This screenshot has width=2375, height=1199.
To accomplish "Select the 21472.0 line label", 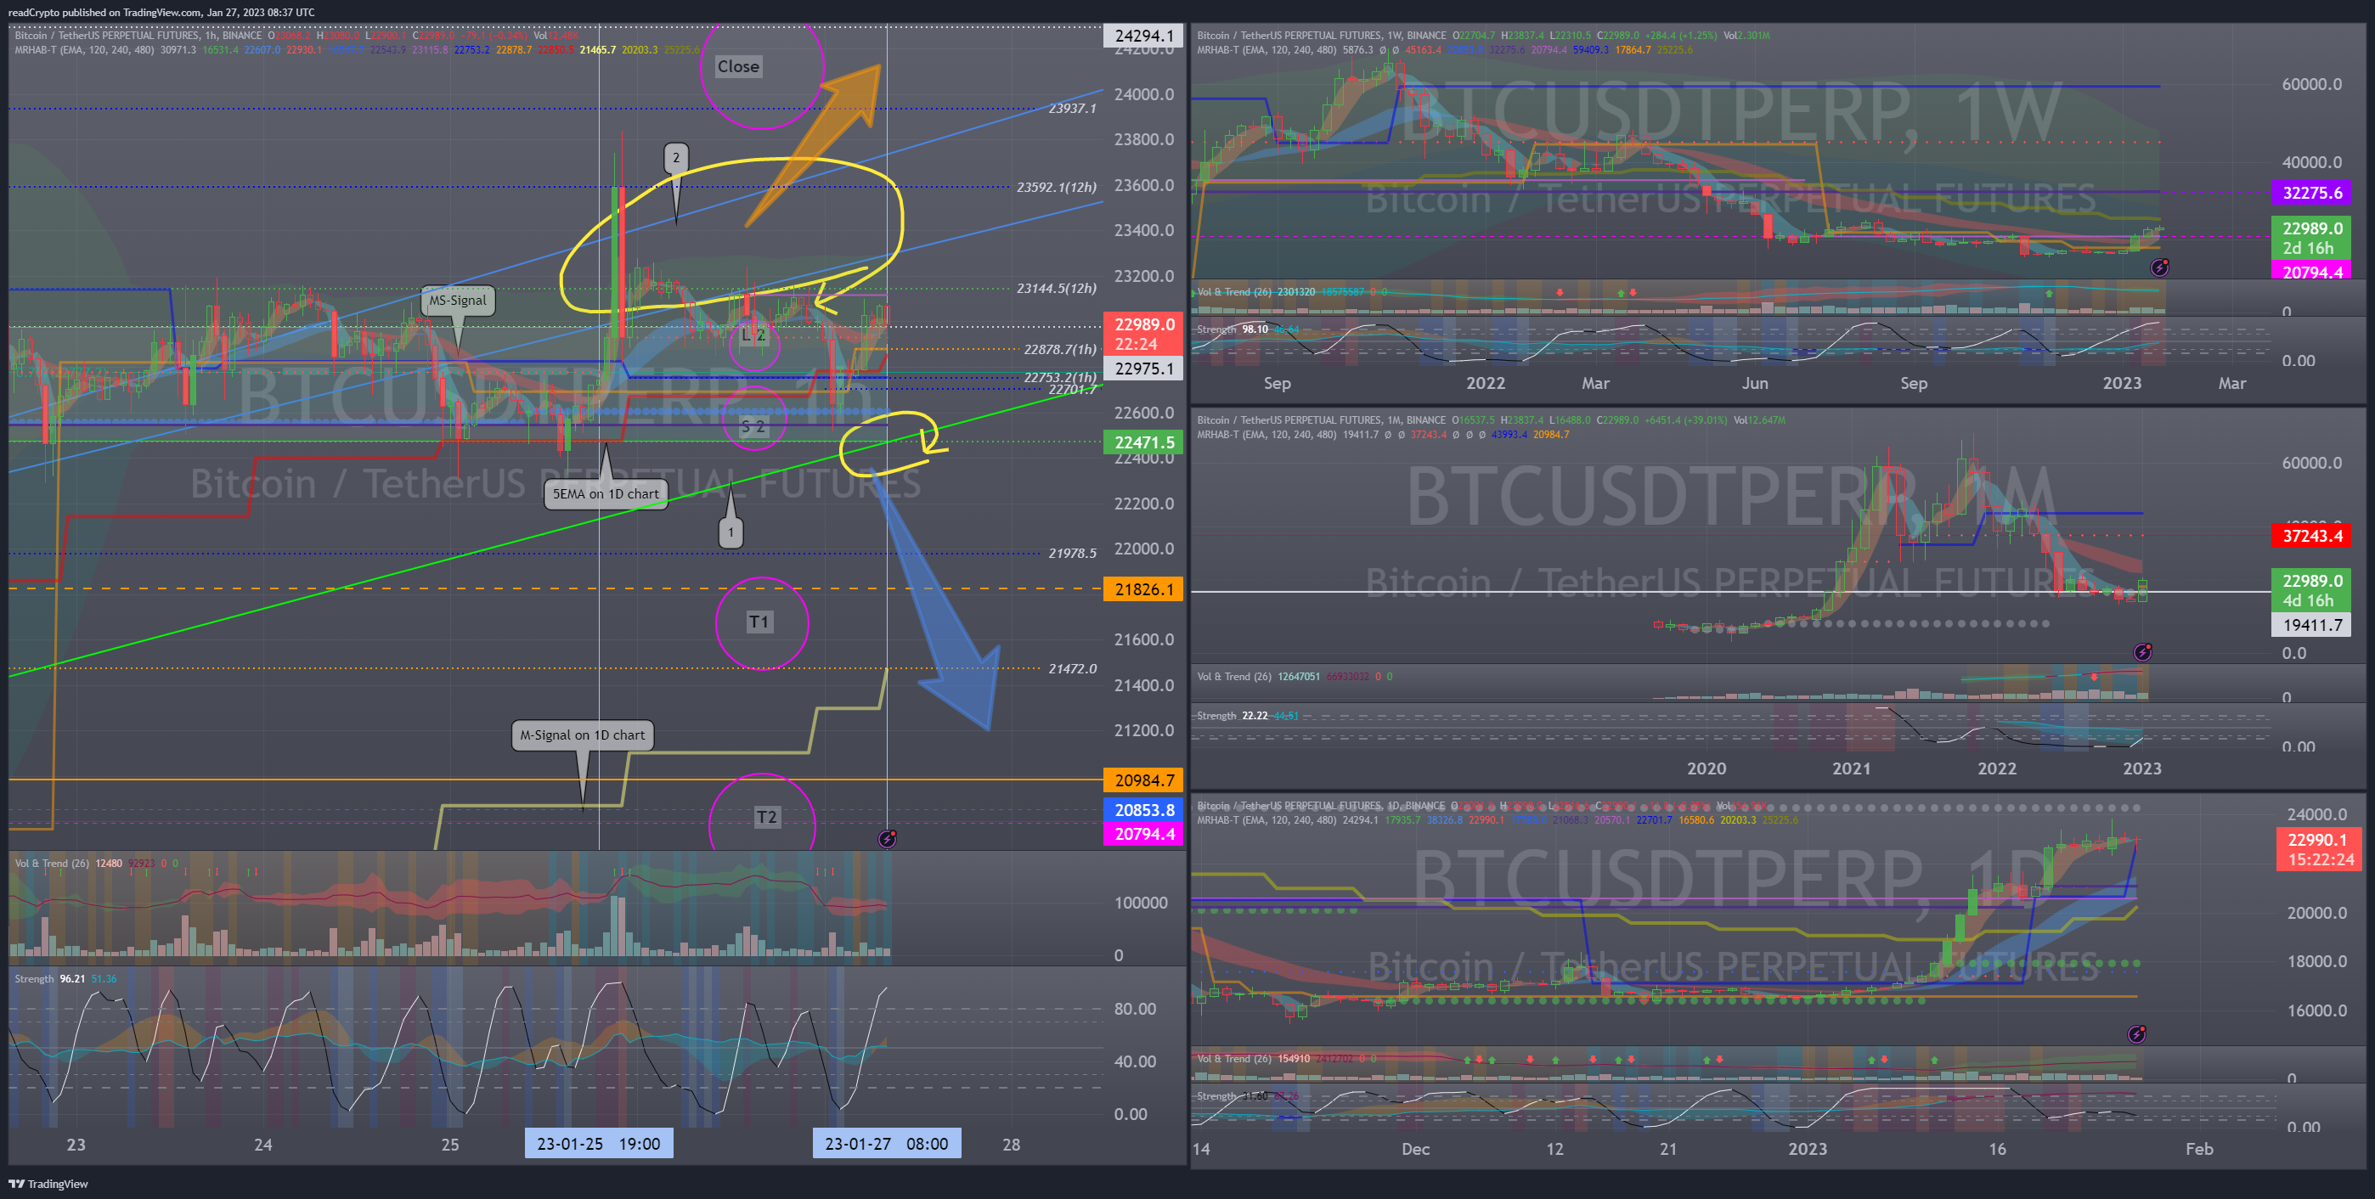I will tap(1072, 668).
